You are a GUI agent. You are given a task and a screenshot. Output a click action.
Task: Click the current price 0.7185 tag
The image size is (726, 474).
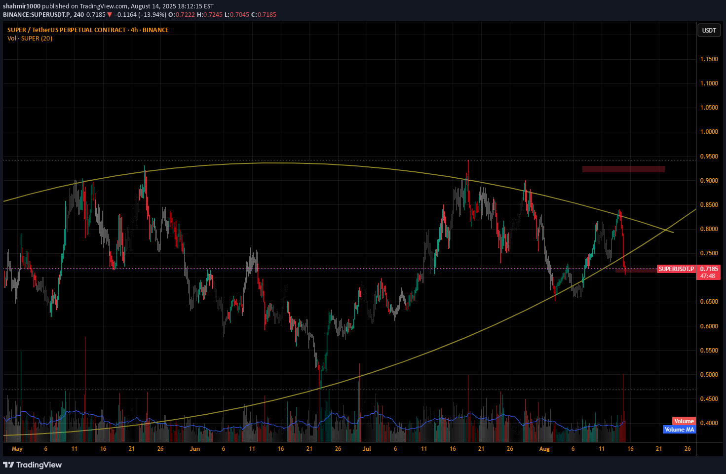[709, 269]
